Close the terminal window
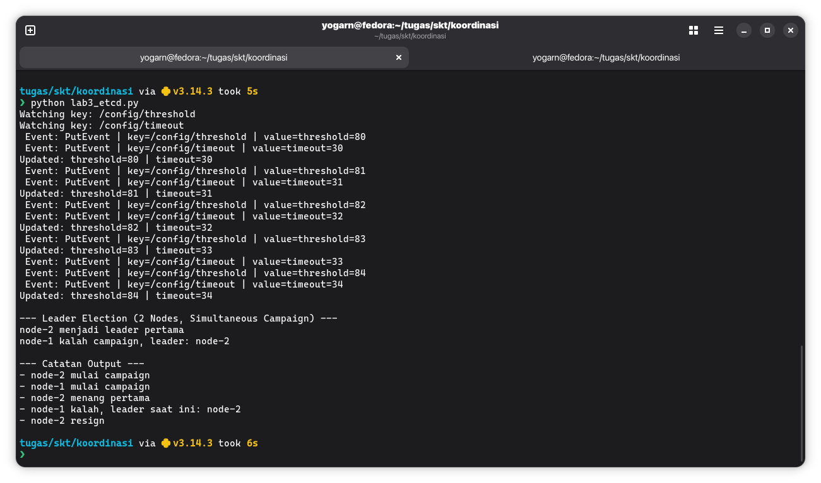The width and height of the screenshot is (821, 483). (x=791, y=30)
